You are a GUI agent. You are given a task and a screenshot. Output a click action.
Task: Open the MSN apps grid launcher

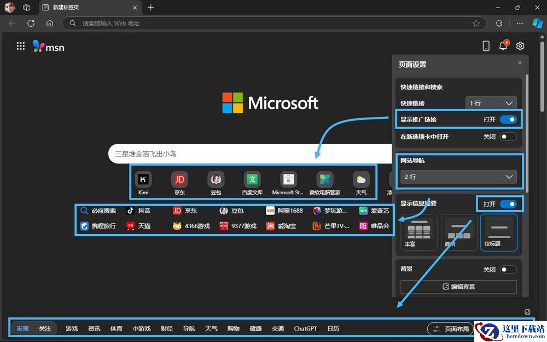[x=21, y=46]
